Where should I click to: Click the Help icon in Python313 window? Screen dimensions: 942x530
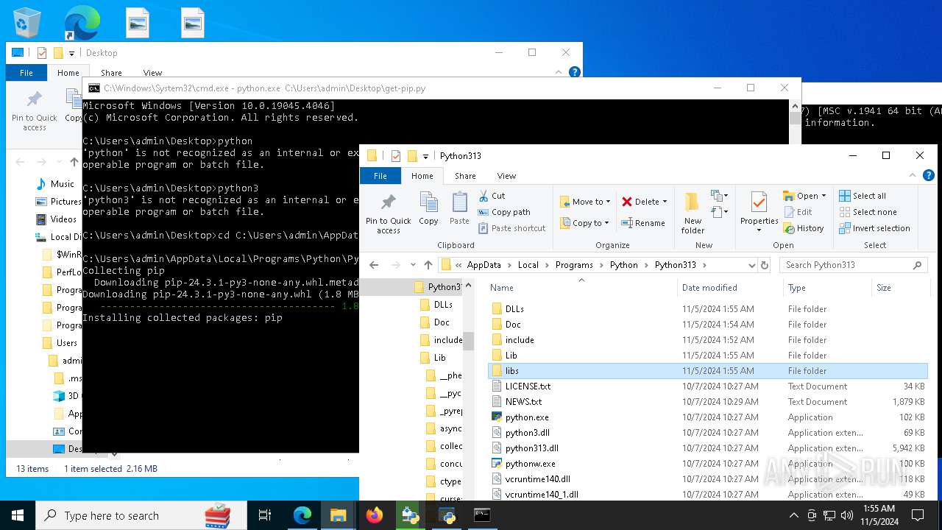point(929,176)
